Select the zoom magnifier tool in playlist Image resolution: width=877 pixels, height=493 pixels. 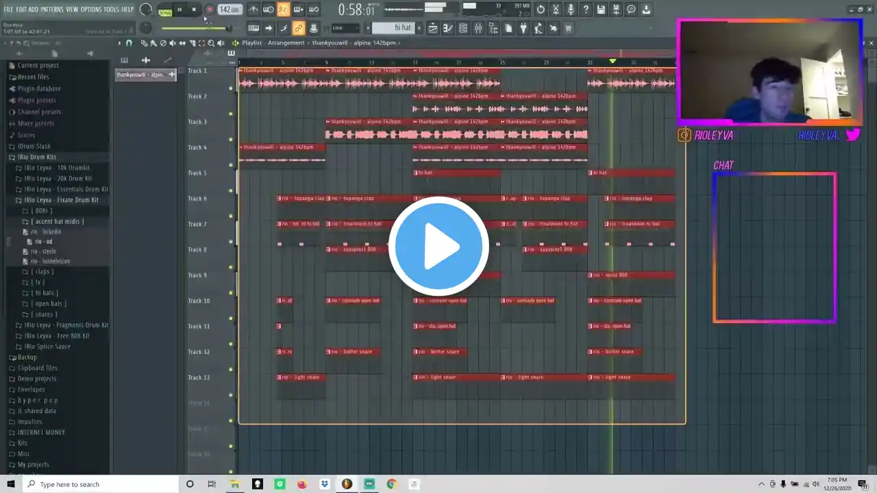click(211, 43)
